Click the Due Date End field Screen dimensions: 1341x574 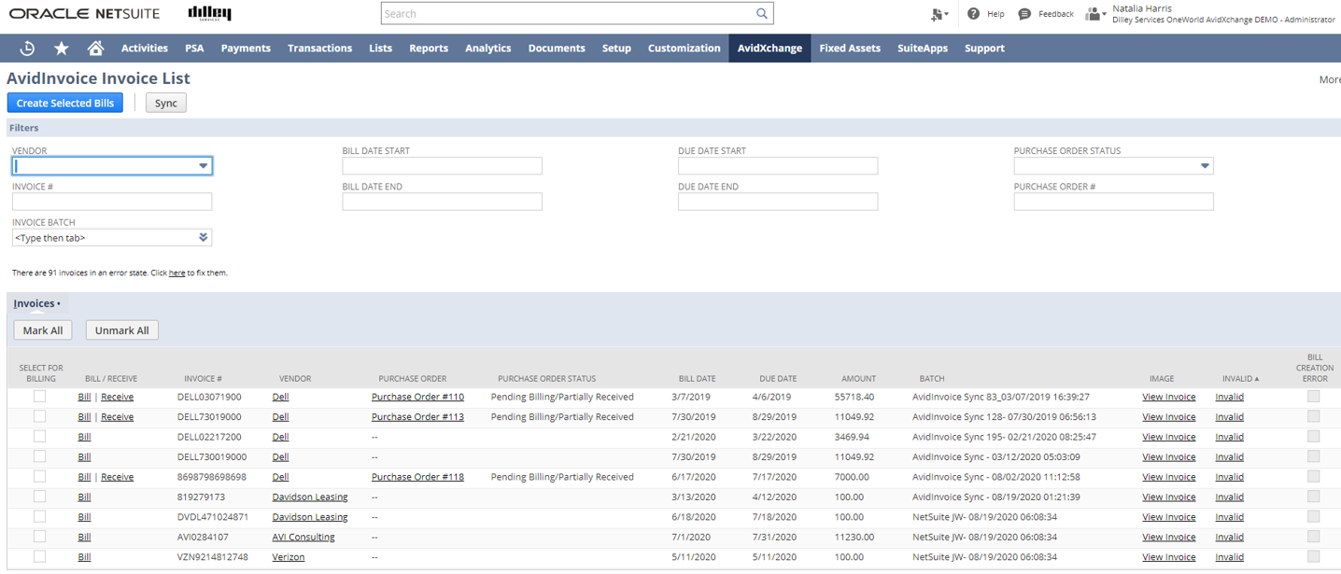coord(778,202)
